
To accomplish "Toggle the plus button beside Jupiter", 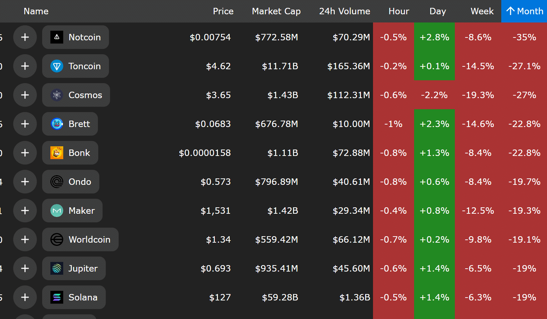I will pos(25,268).
